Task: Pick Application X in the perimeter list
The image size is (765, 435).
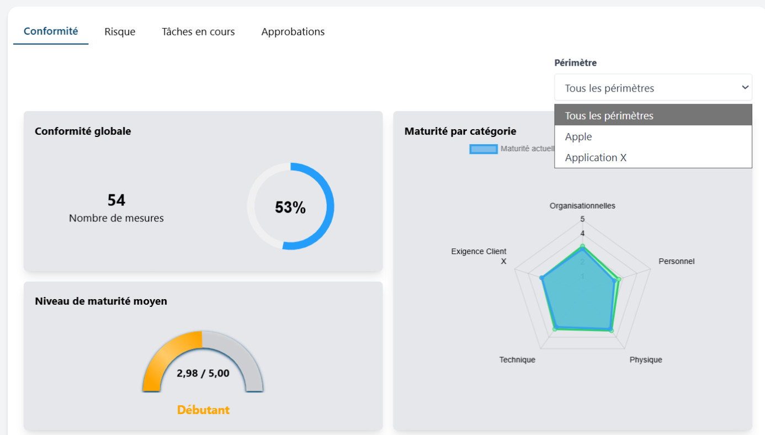Action: (x=596, y=158)
